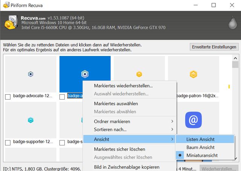
Task: Click the scrollbar up arrow
Action: pyautogui.click(x=235, y=58)
